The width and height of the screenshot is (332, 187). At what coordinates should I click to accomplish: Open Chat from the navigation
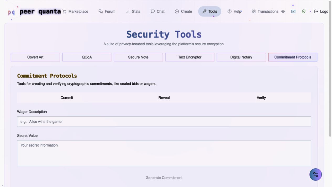point(158,12)
